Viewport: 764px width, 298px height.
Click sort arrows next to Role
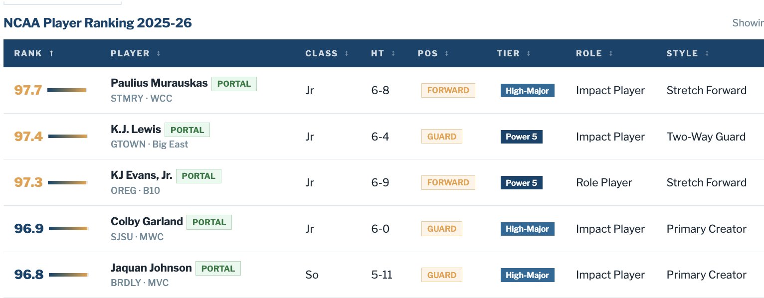pos(611,54)
